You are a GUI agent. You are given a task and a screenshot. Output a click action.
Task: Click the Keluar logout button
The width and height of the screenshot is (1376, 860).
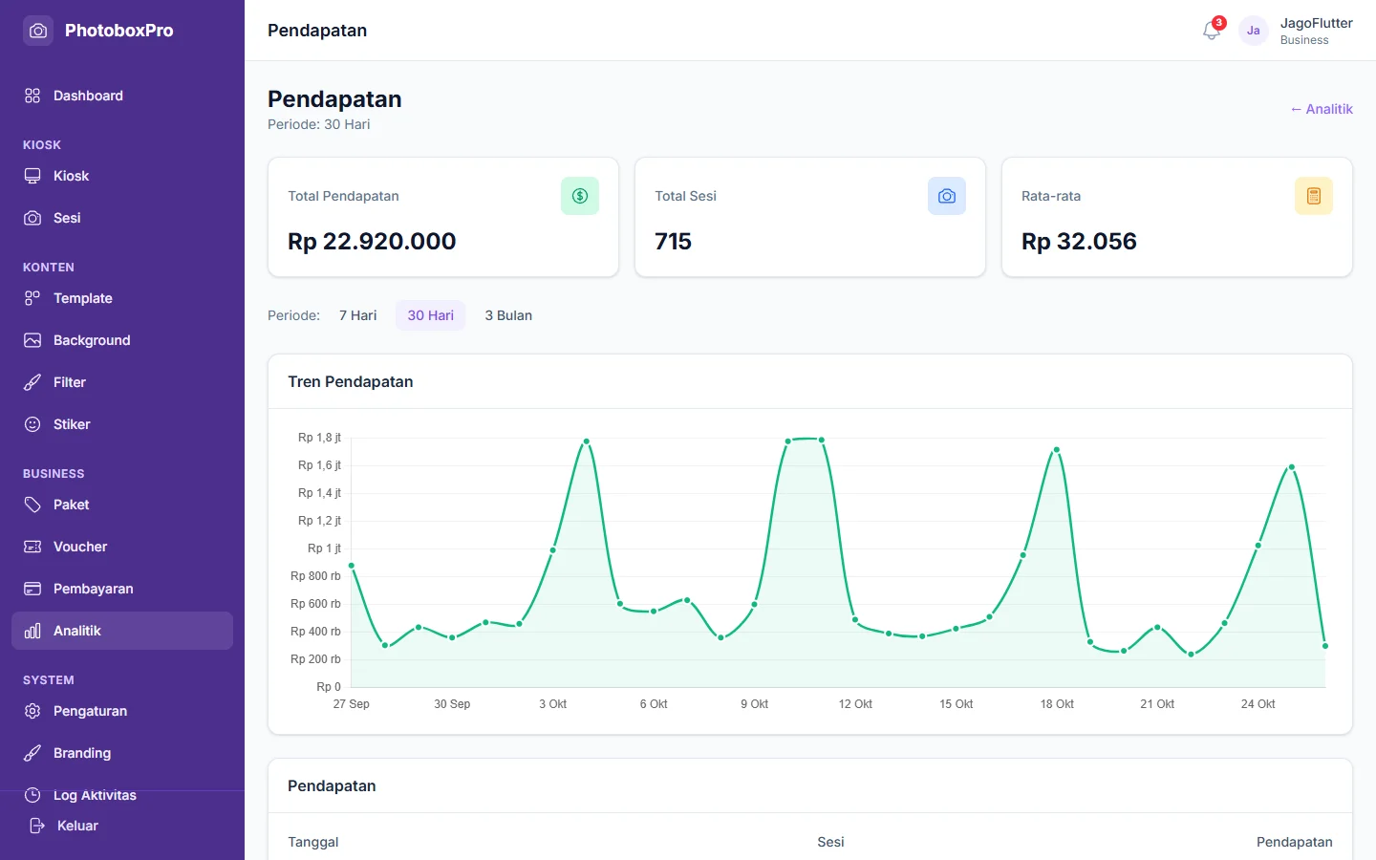(x=122, y=826)
